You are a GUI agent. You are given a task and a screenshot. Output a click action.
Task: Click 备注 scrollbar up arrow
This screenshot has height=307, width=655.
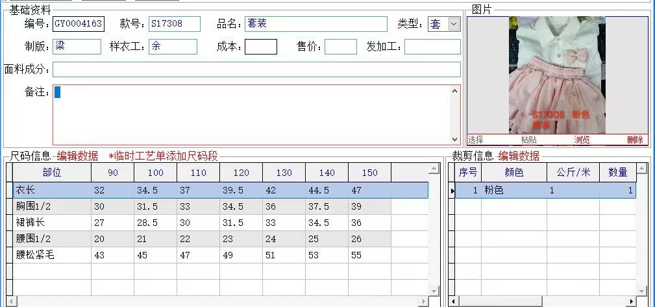click(x=455, y=91)
